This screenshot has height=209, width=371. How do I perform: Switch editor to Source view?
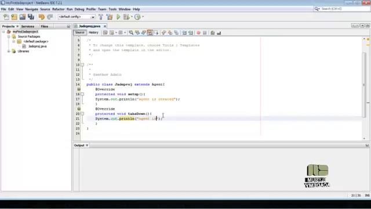tap(80, 33)
